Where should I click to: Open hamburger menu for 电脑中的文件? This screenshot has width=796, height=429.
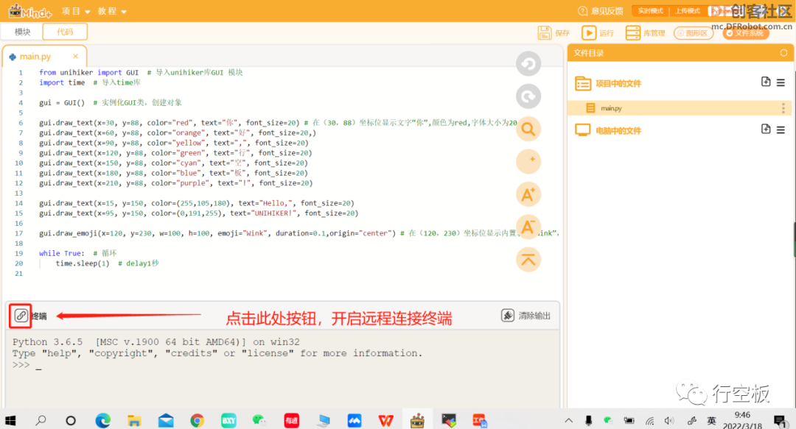781,130
